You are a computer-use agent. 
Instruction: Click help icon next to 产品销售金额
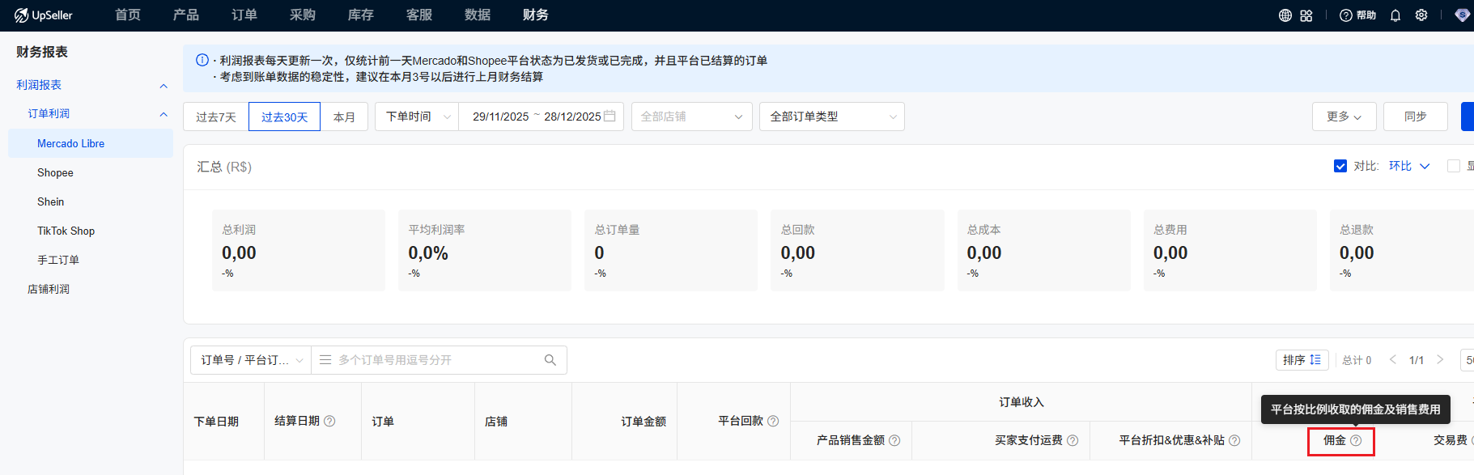(x=894, y=440)
